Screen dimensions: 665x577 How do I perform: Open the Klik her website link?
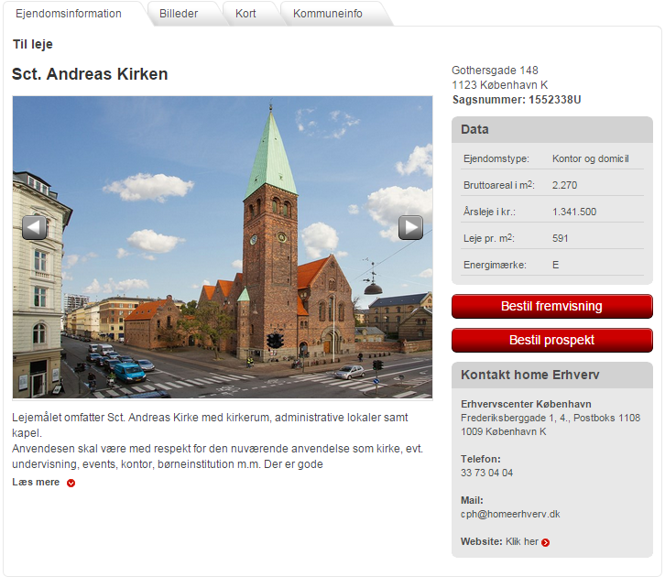(x=522, y=541)
